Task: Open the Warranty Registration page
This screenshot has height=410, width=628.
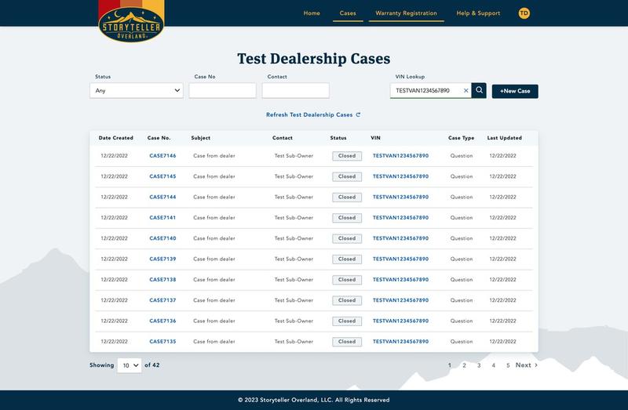Action: (x=406, y=13)
